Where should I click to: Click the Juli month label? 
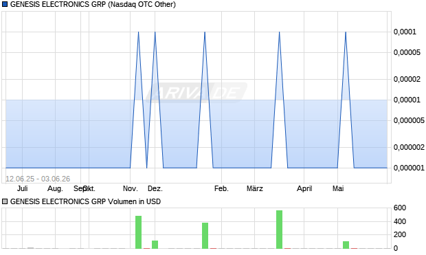click(x=22, y=188)
